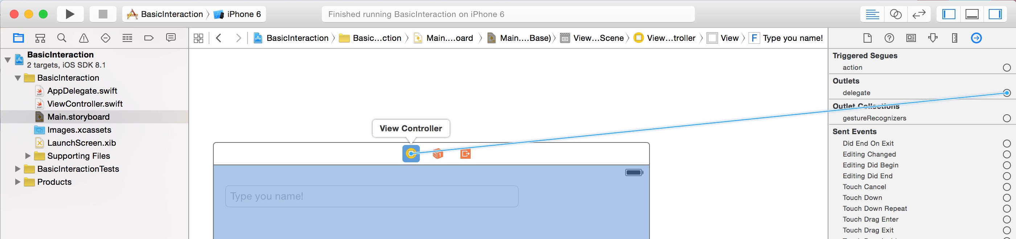
Task: Click the Stop button
Action: [x=103, y=14]
